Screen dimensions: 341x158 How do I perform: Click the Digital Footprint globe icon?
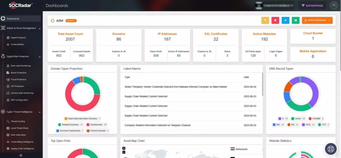coord(8,38)
